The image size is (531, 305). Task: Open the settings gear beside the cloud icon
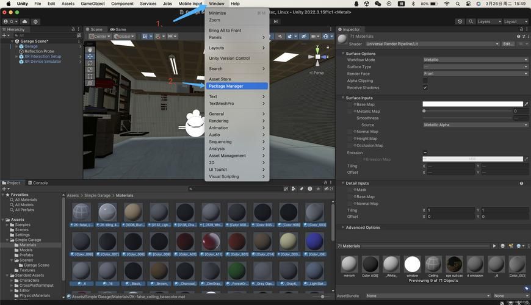[x=36, y=21]
